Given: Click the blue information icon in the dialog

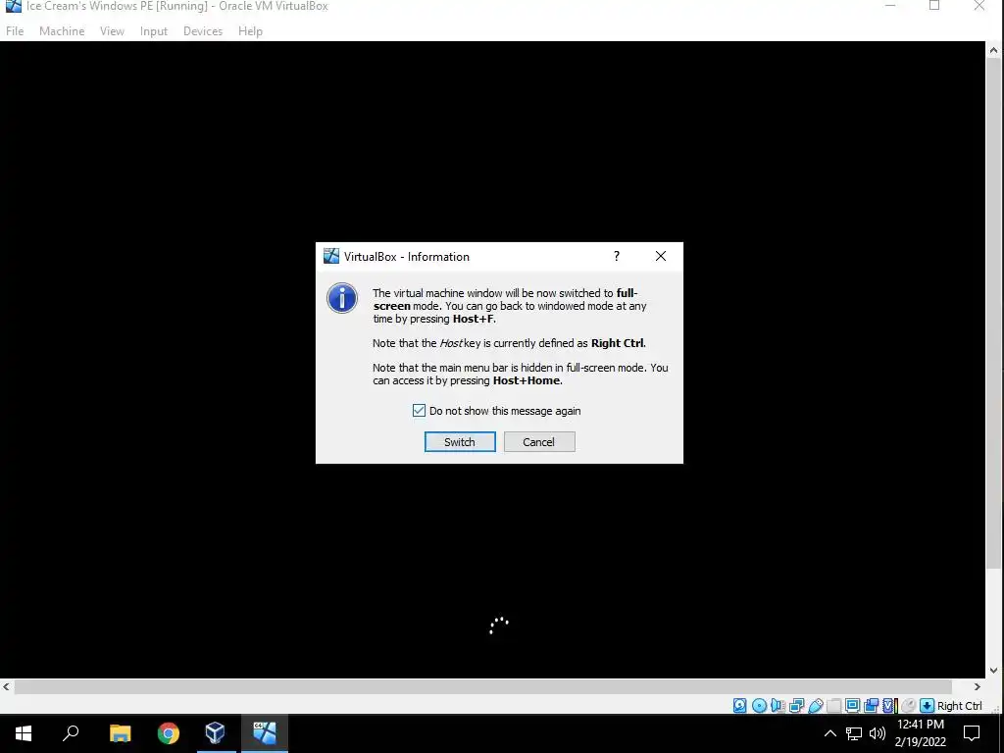Looking at the screenshot, I should [x=342, y=298].
